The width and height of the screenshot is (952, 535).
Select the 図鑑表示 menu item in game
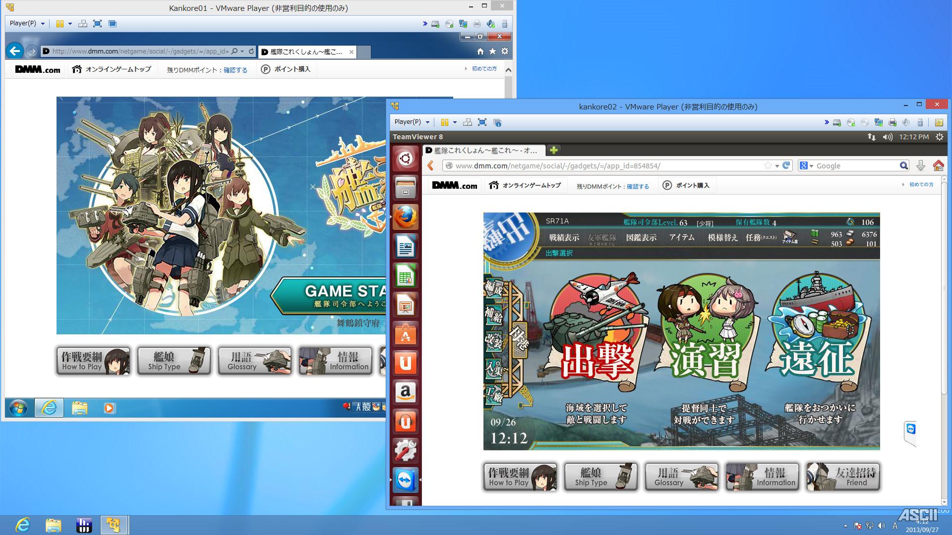(641, 238)
